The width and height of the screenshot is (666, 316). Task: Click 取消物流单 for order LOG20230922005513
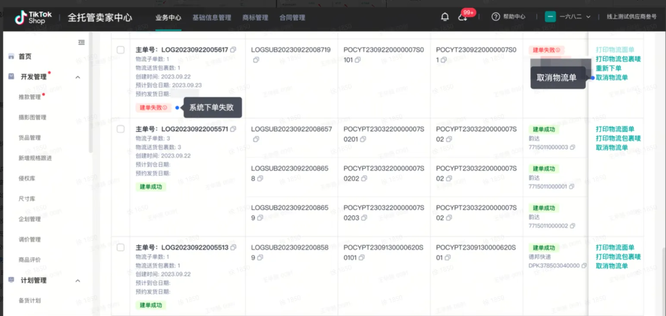click(612, 266)
